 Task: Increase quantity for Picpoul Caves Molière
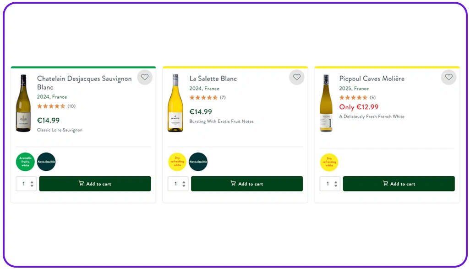pyautogui.click(x=335, y=182)
